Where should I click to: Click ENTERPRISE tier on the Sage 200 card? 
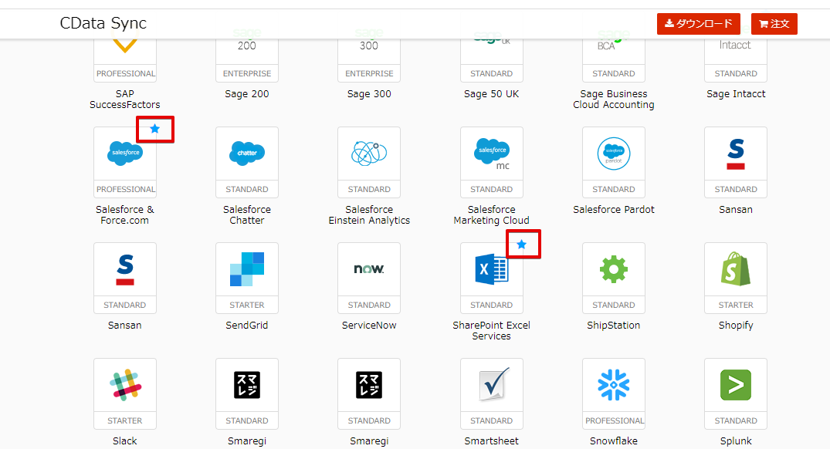point(246,73)
